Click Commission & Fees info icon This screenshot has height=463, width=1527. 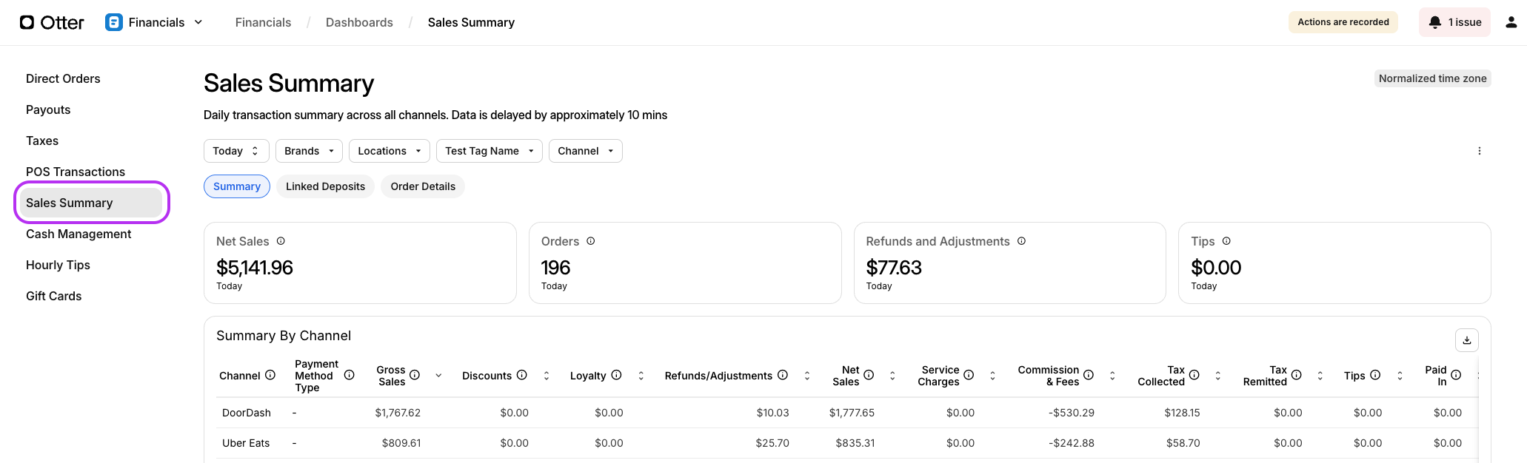1089,375
